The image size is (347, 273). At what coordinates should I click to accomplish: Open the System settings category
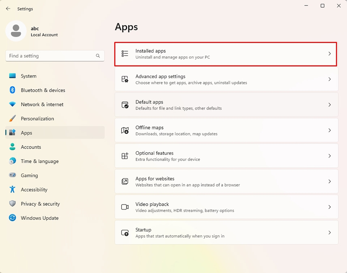(x=55, y=76)
